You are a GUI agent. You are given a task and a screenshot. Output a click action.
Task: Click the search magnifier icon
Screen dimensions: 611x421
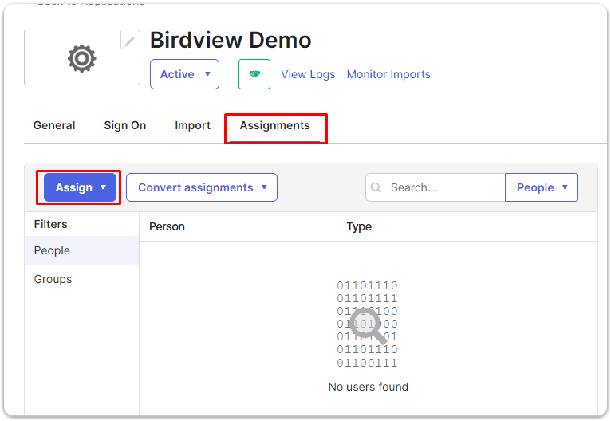point(376,187)
